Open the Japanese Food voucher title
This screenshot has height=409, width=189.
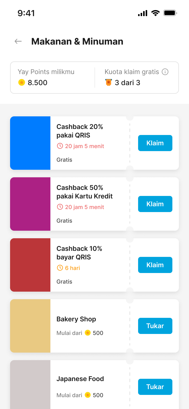[x=80, y=379]
